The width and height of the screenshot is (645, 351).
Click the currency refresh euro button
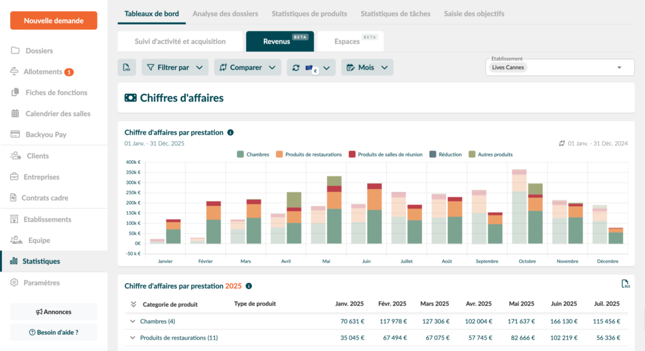point(311,67)
